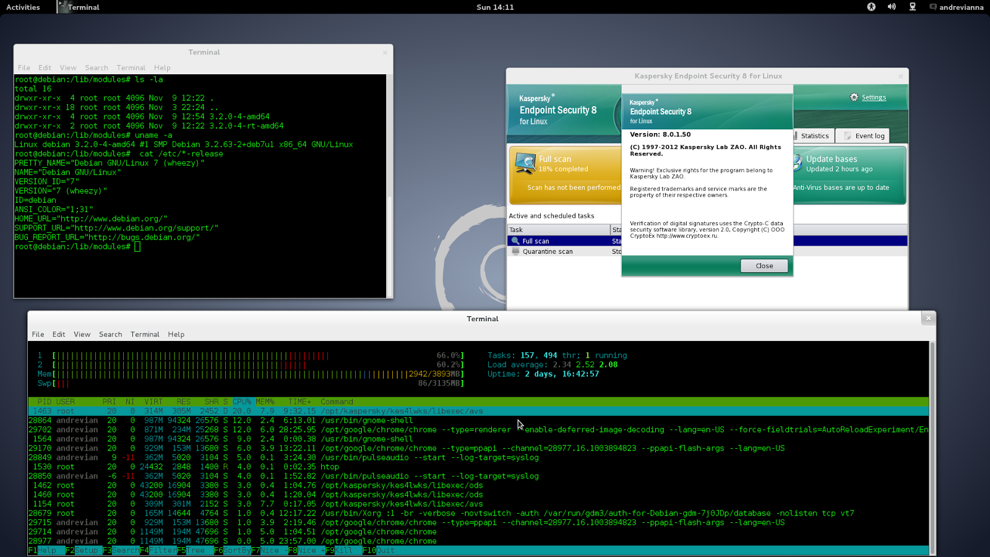Image resolution: width=990 pixels, height=557 pixels.
Task: Select the highlighted kaspersky avs process row 1463
Action: (478, 411)
